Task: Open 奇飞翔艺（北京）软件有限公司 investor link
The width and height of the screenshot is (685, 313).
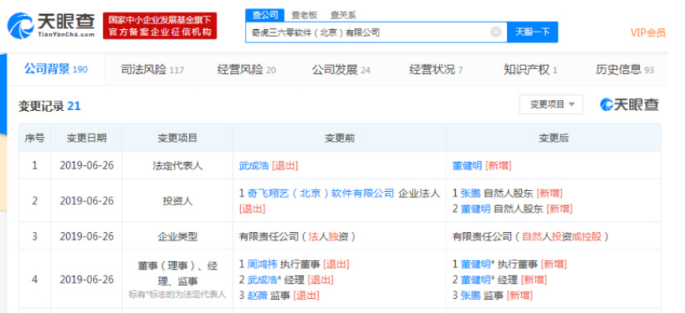Action: (x=320, y=193)
